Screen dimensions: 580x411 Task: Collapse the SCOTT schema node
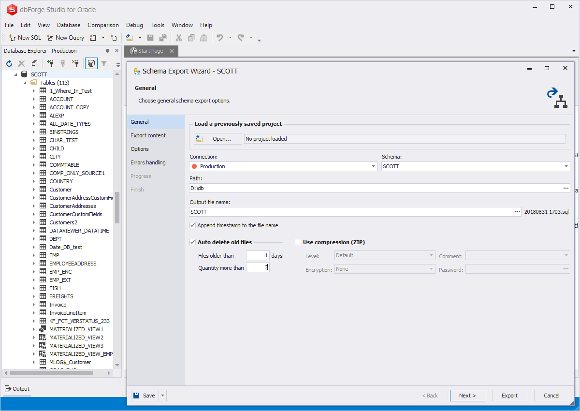[15, 74]
